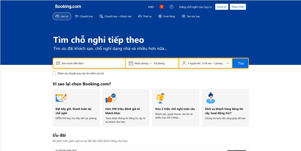This screenshot has width=301, height=151.
Task: Select the Thuê xe tab
Action: [x=145, y=16]
